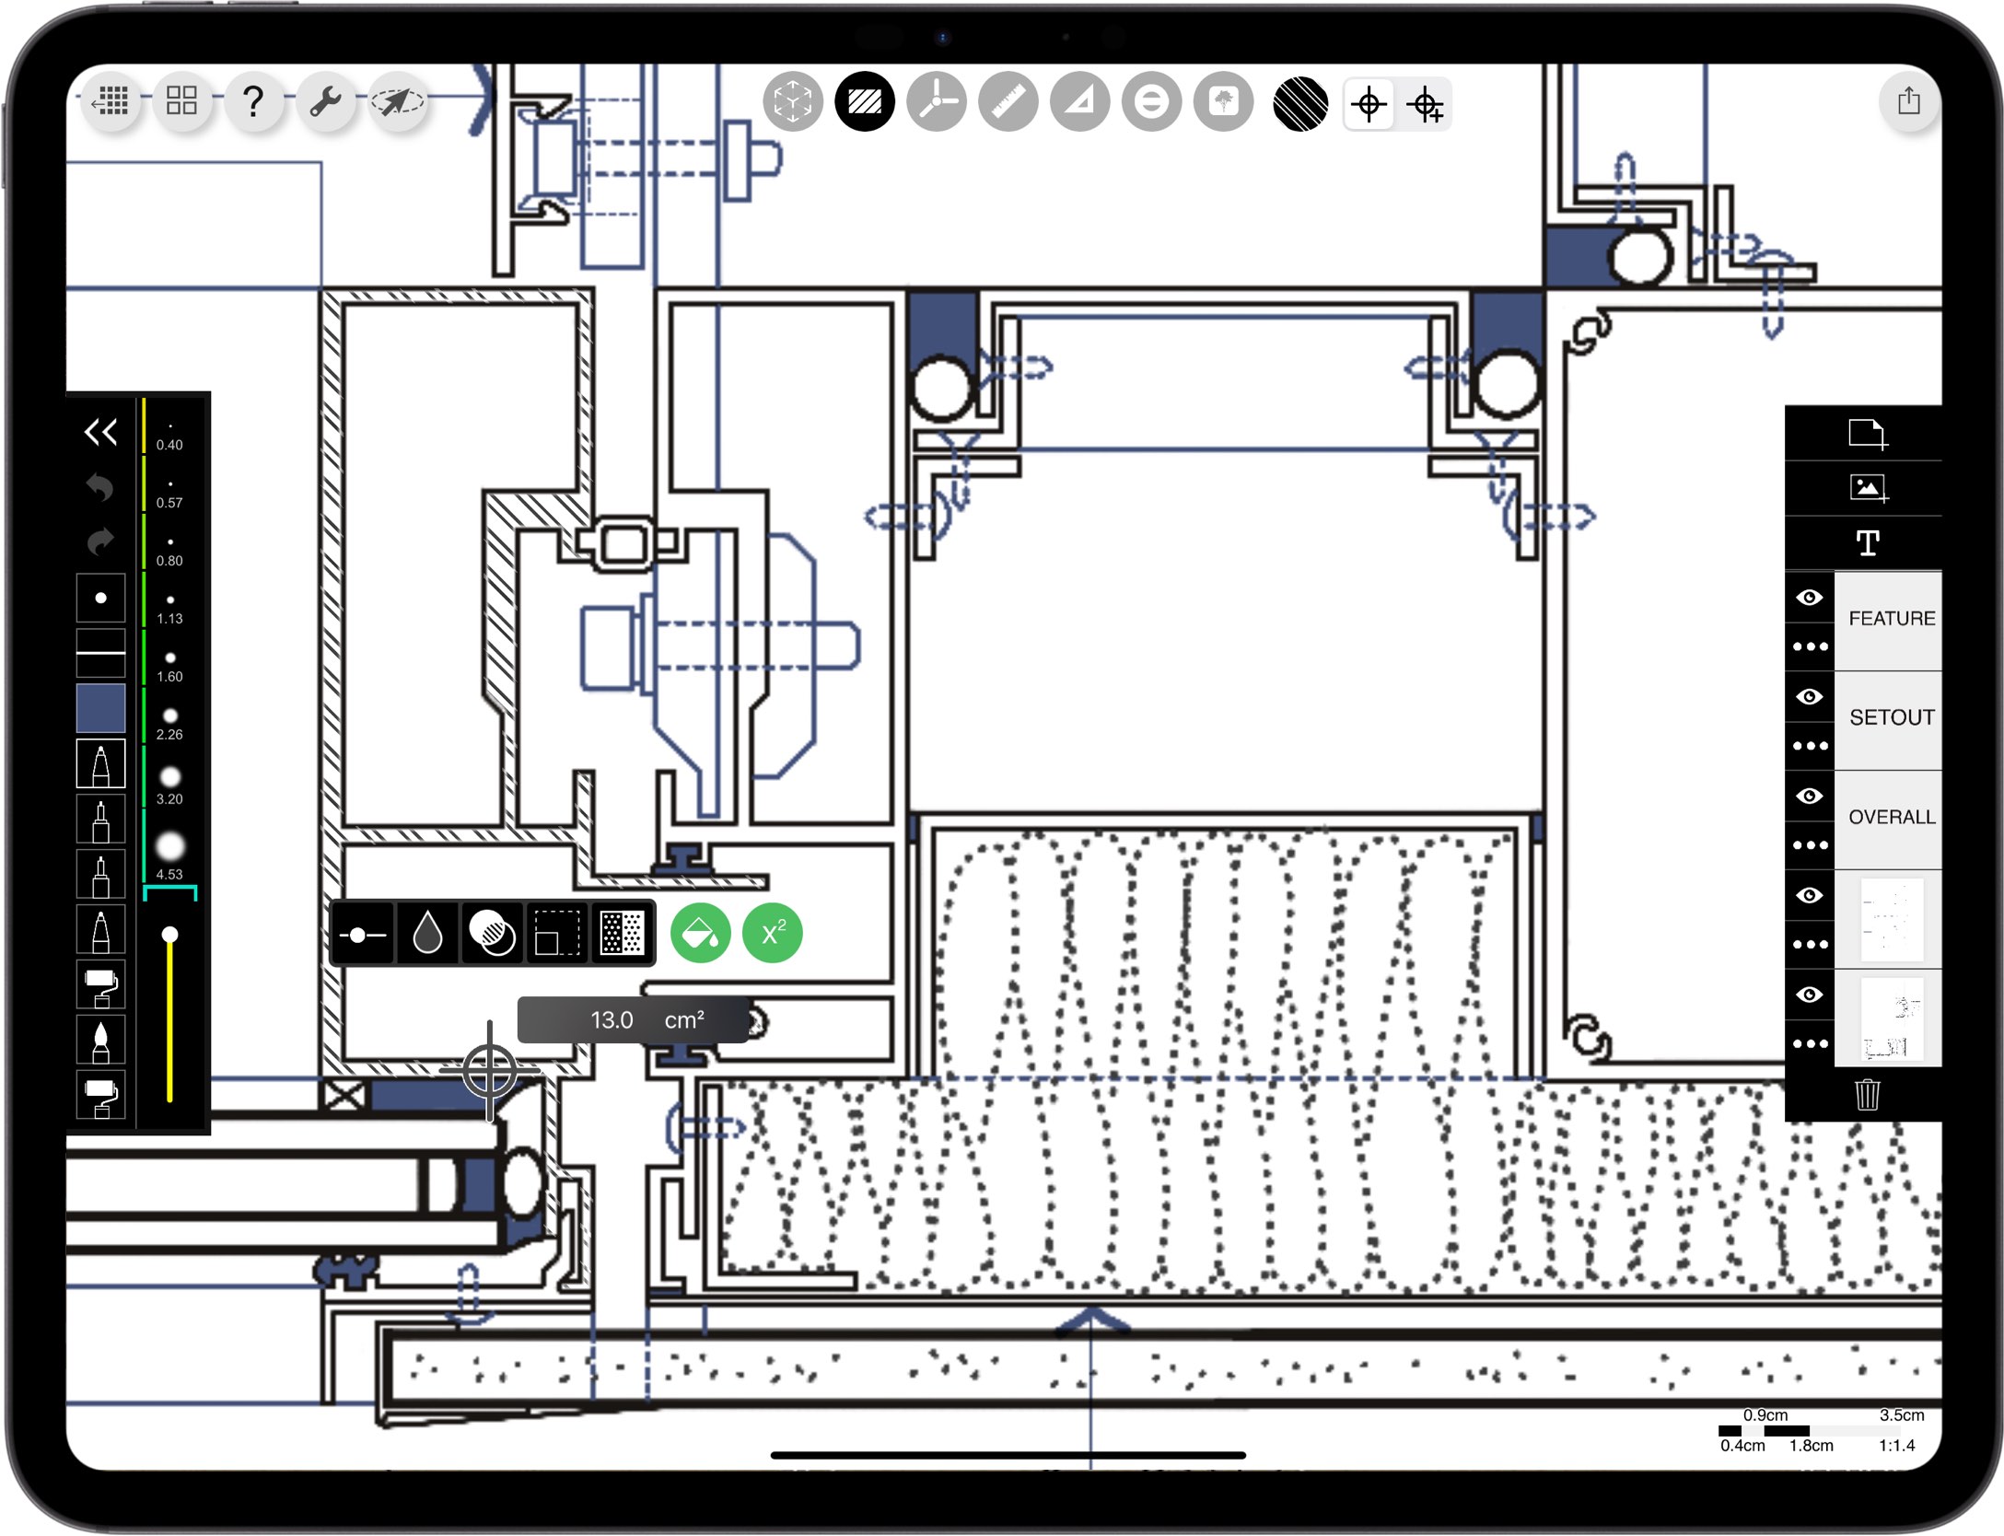
Task: Open SETOUT layer's ellipsis options
Action: coord(1810,745)
